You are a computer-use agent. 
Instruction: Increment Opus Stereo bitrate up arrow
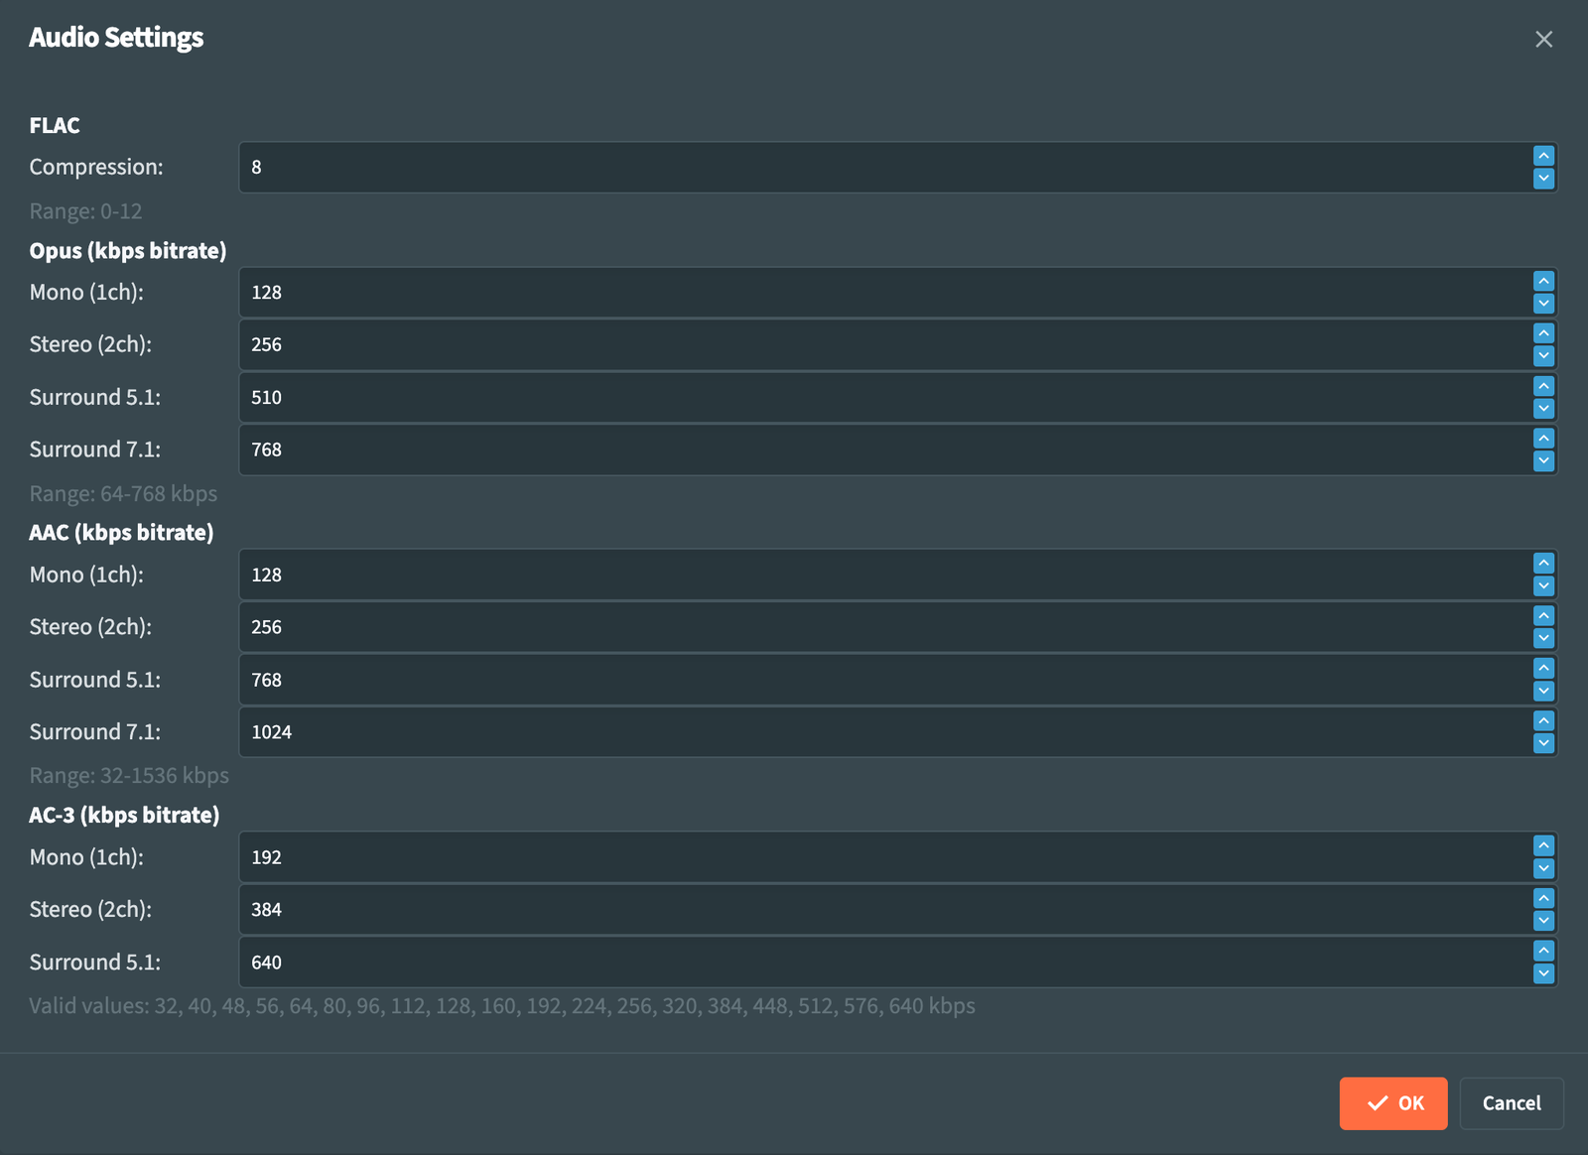[x=1543, y=333]
